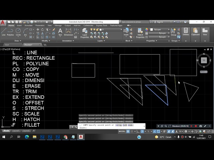The image size is (214, 160).
Task: Toggle lineweight display in status bar
Action: coord(165,131)
